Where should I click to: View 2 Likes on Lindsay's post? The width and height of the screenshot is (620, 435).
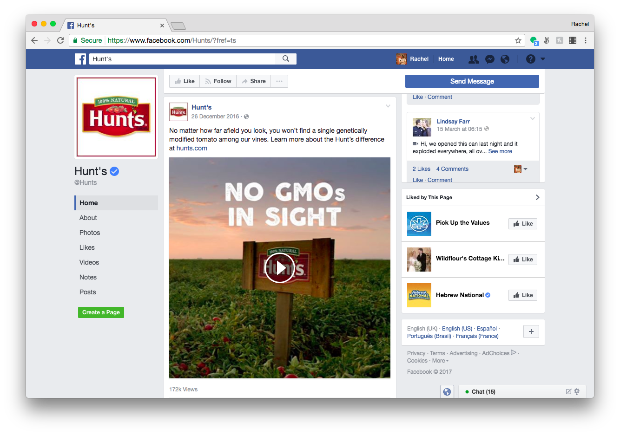tap(422, 169)
